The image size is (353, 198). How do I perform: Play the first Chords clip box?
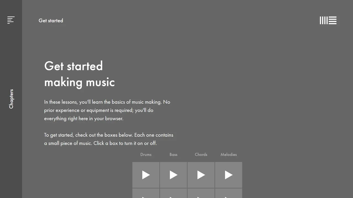tap(201, 175)
